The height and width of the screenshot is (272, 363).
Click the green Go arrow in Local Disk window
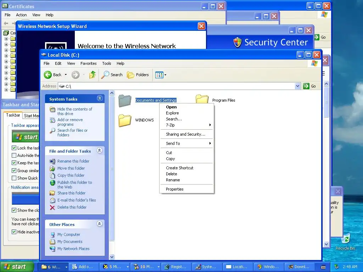point(306,86)
